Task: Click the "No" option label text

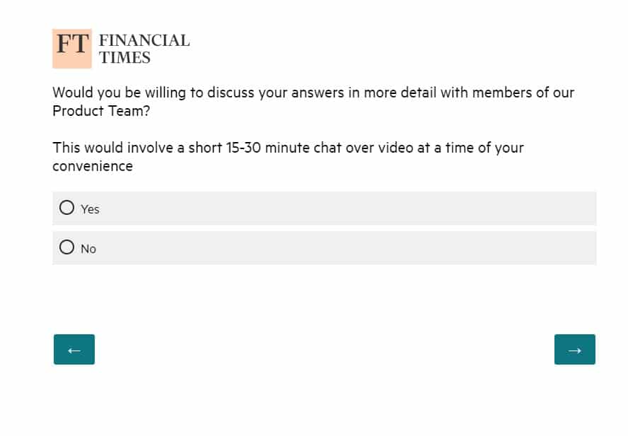Action: [x=88, y=249]
